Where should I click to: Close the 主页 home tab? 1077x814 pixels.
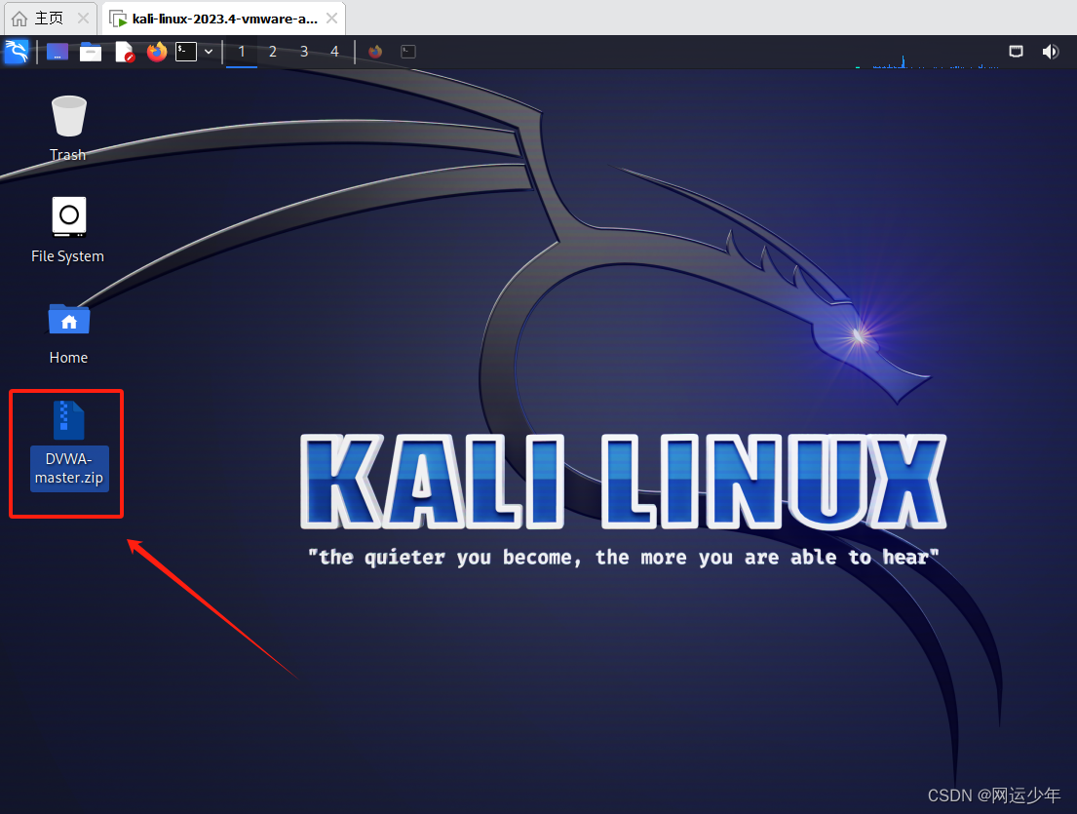83,18
